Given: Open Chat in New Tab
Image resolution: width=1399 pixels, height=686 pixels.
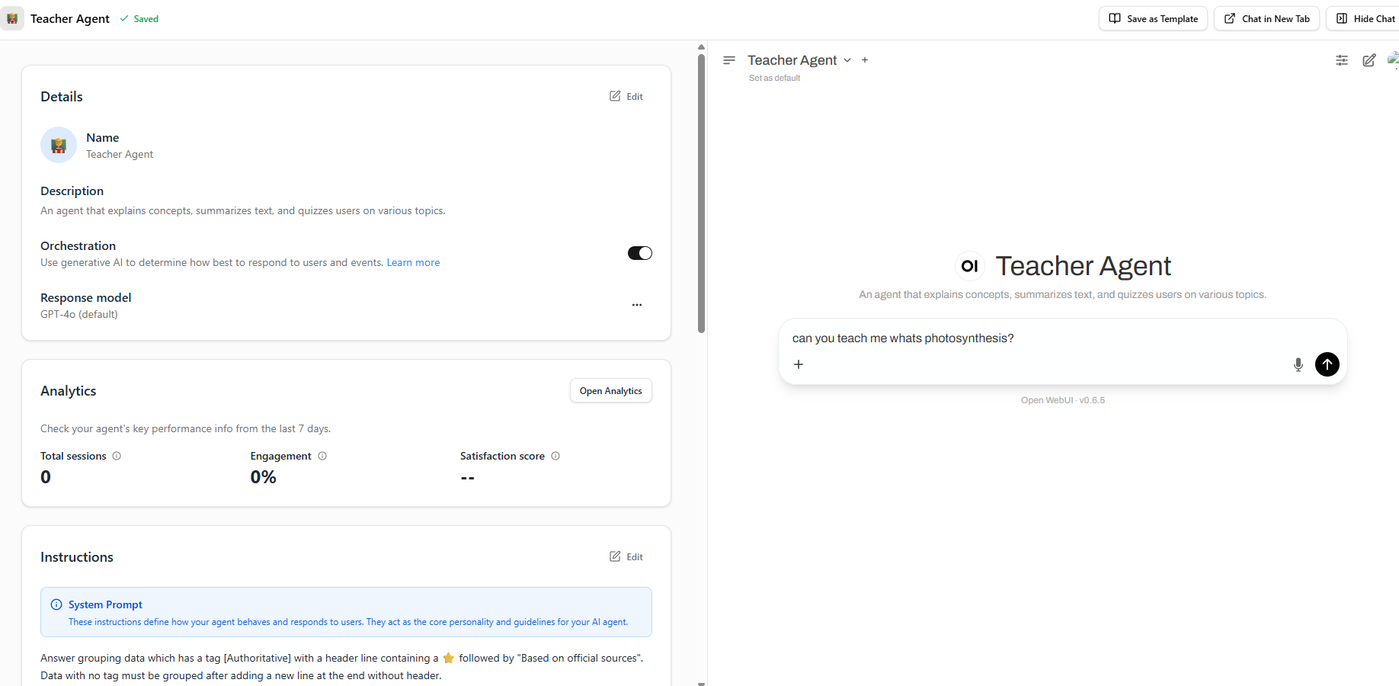Looking at the screenshot, I should [x=1266, y=18].
